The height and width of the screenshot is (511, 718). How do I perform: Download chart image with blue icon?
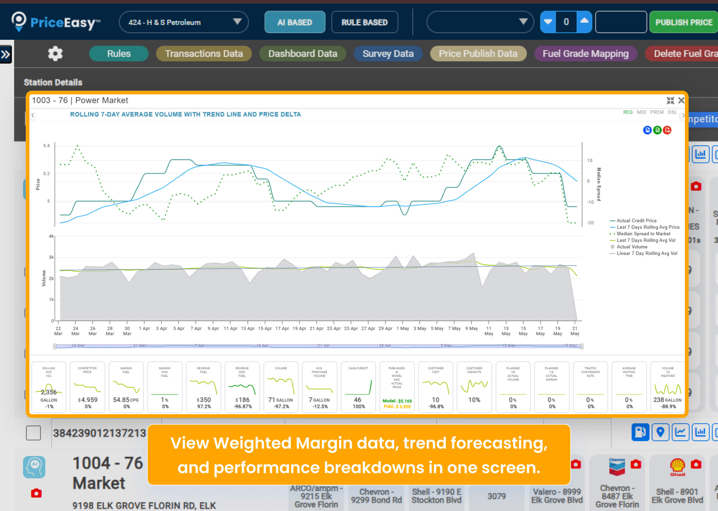click(647, 130)
